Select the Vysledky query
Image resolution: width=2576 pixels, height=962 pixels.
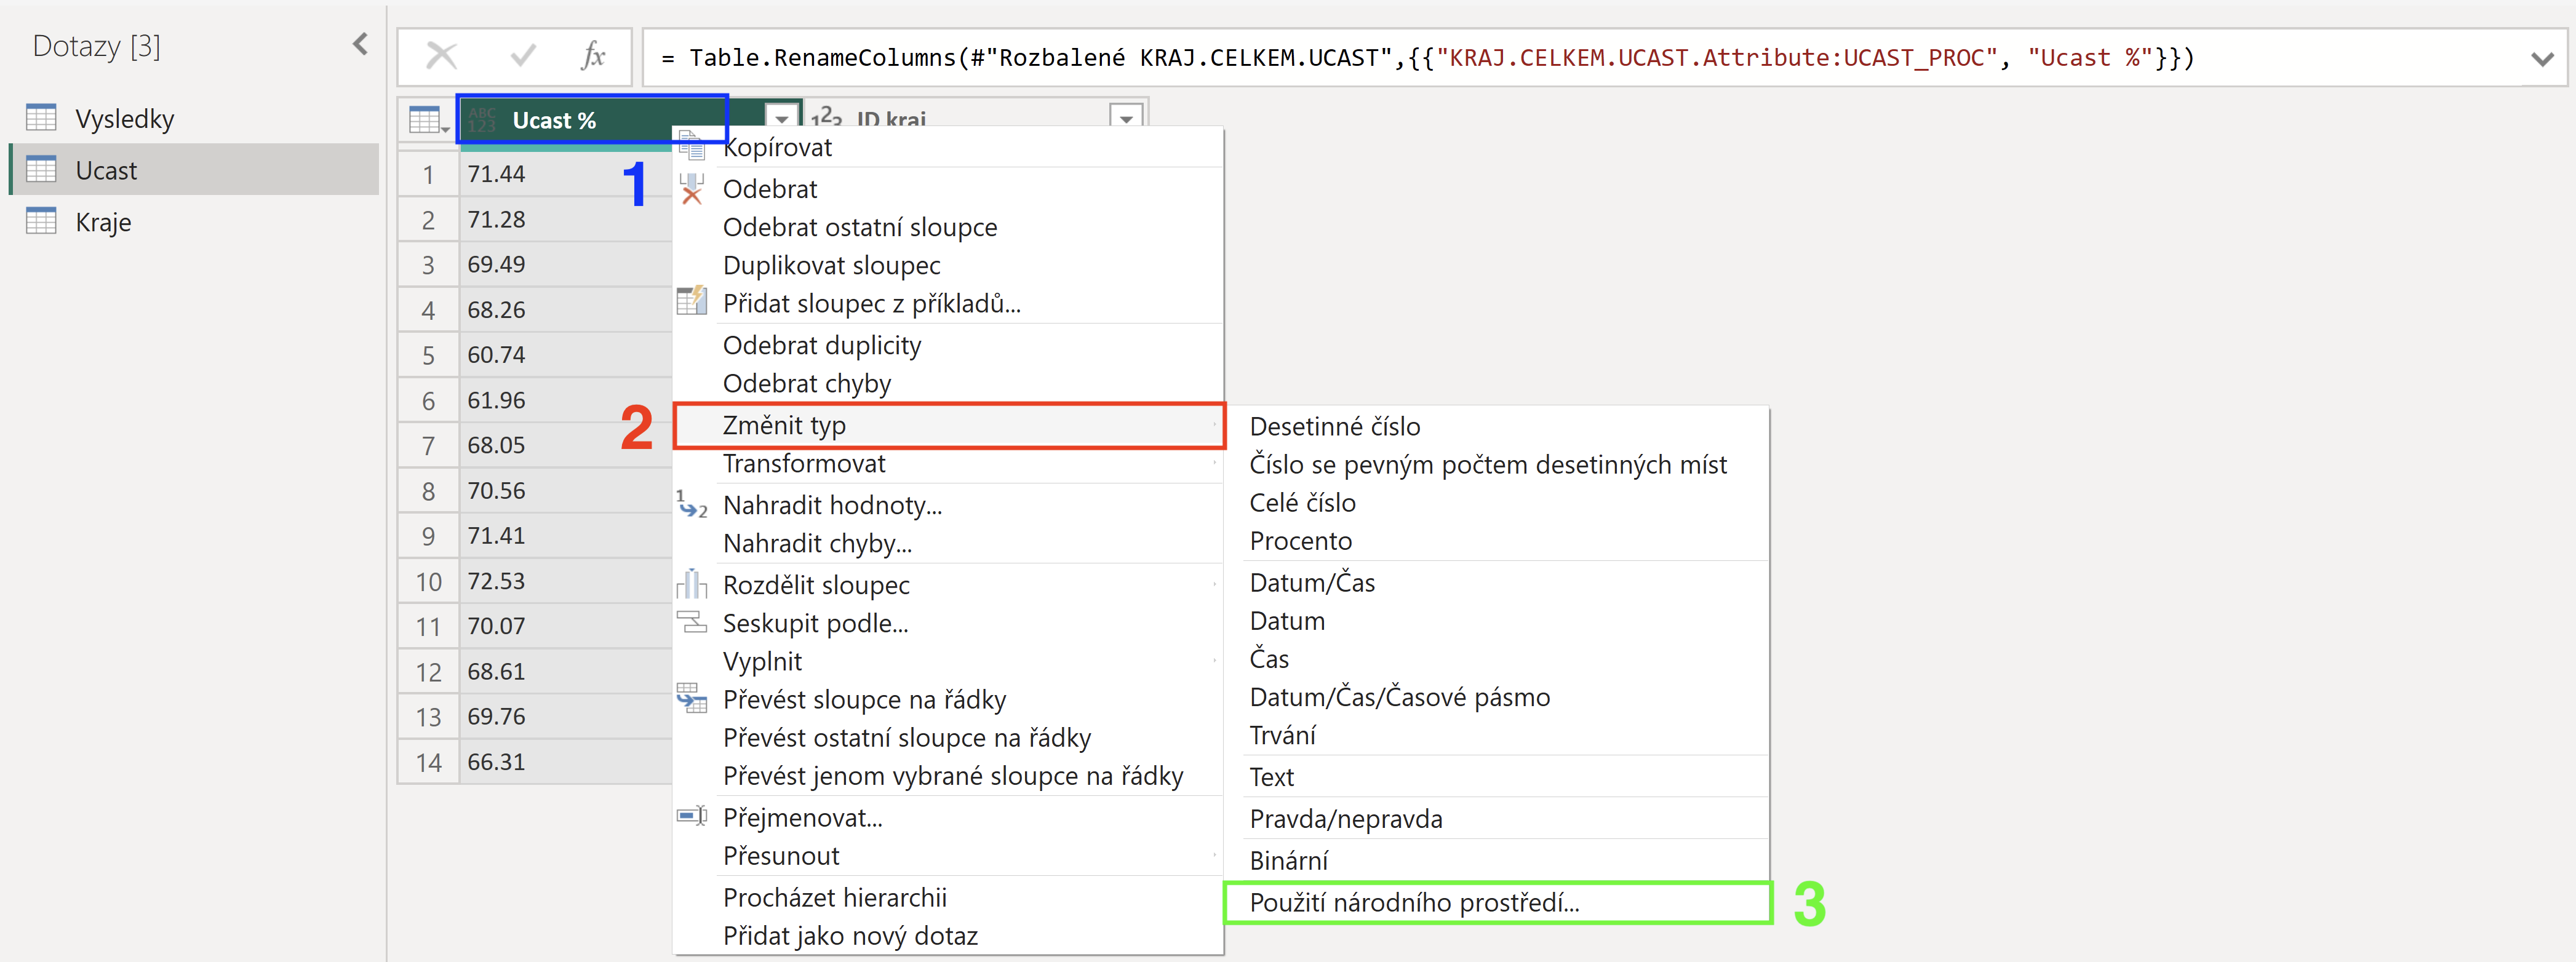click(x=194, y=118)
